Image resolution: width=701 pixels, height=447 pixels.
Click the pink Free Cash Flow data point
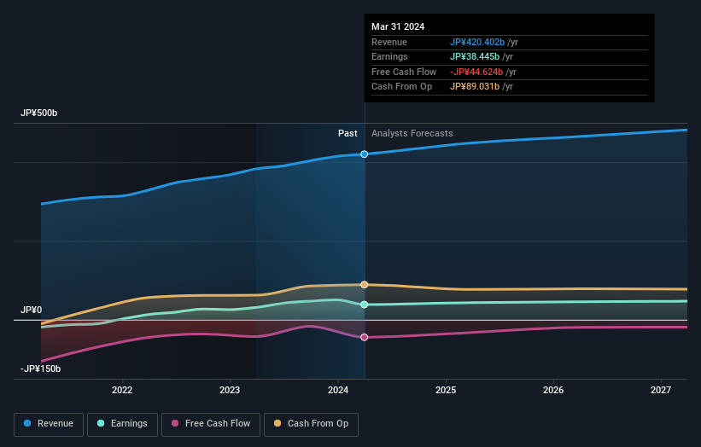(365, 337)
